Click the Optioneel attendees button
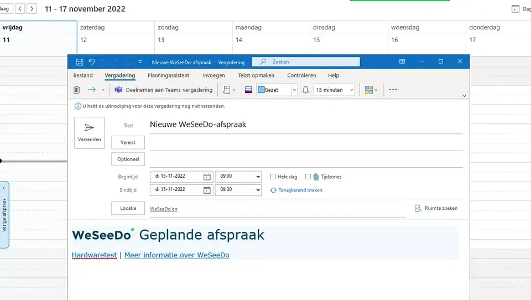The height and width of the screenshot is (300, 531). (128, 159)
